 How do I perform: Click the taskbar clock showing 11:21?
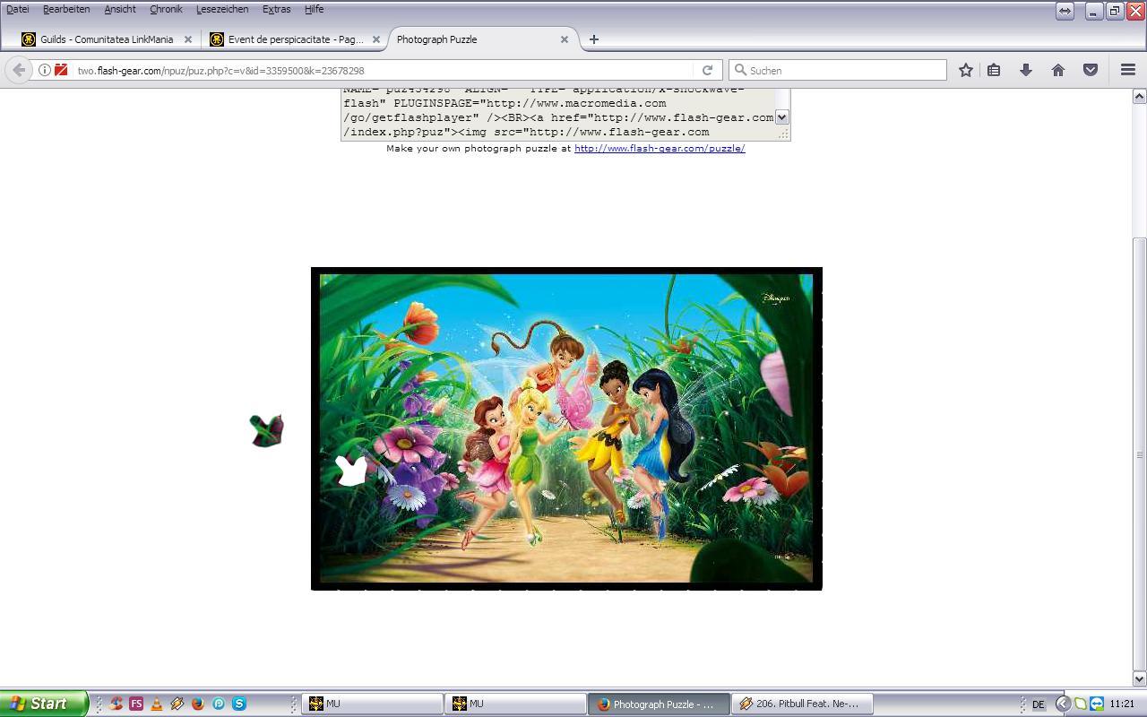click(1121, 704)
